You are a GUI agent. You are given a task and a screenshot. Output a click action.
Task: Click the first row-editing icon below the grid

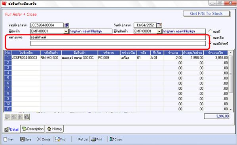point(7,117)
